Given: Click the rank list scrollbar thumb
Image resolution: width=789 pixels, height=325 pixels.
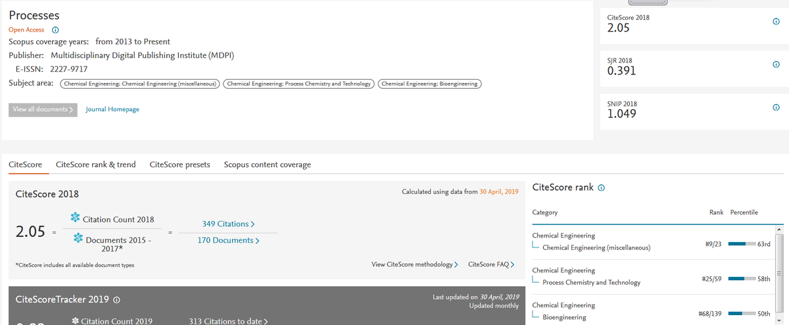Looking at the screenshot, I should 780,274.
